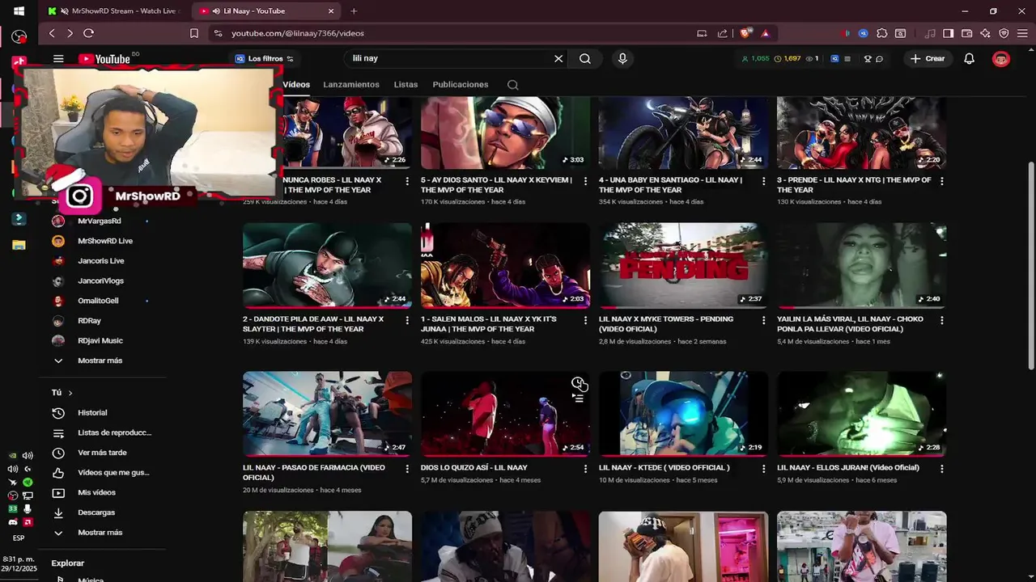Screen dimensions: 1036x582
Task: Open JancoriVlogs subscription
Action: click(100, 280)
